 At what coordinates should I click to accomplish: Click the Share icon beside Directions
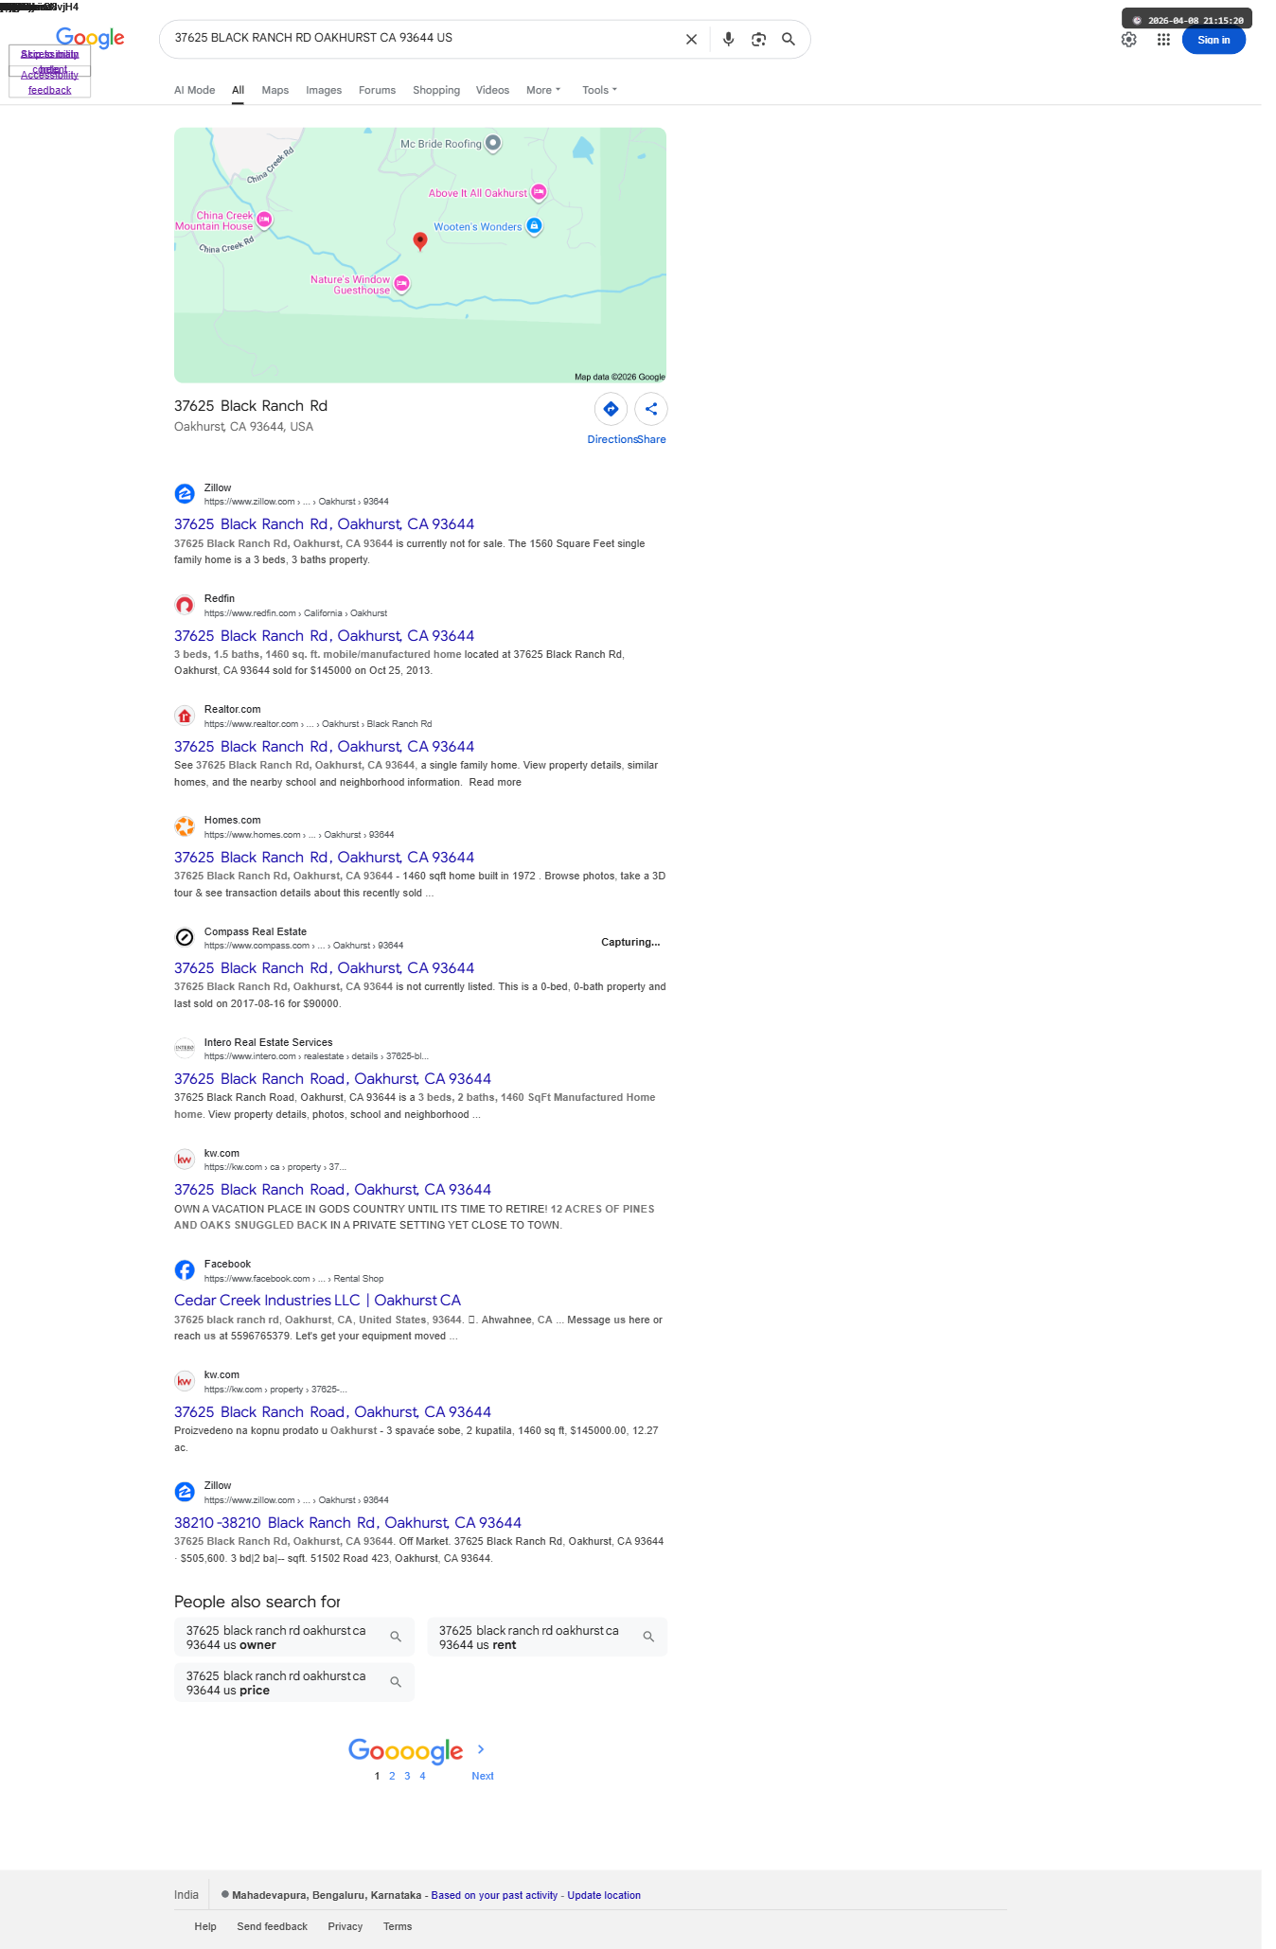(651, 409)
